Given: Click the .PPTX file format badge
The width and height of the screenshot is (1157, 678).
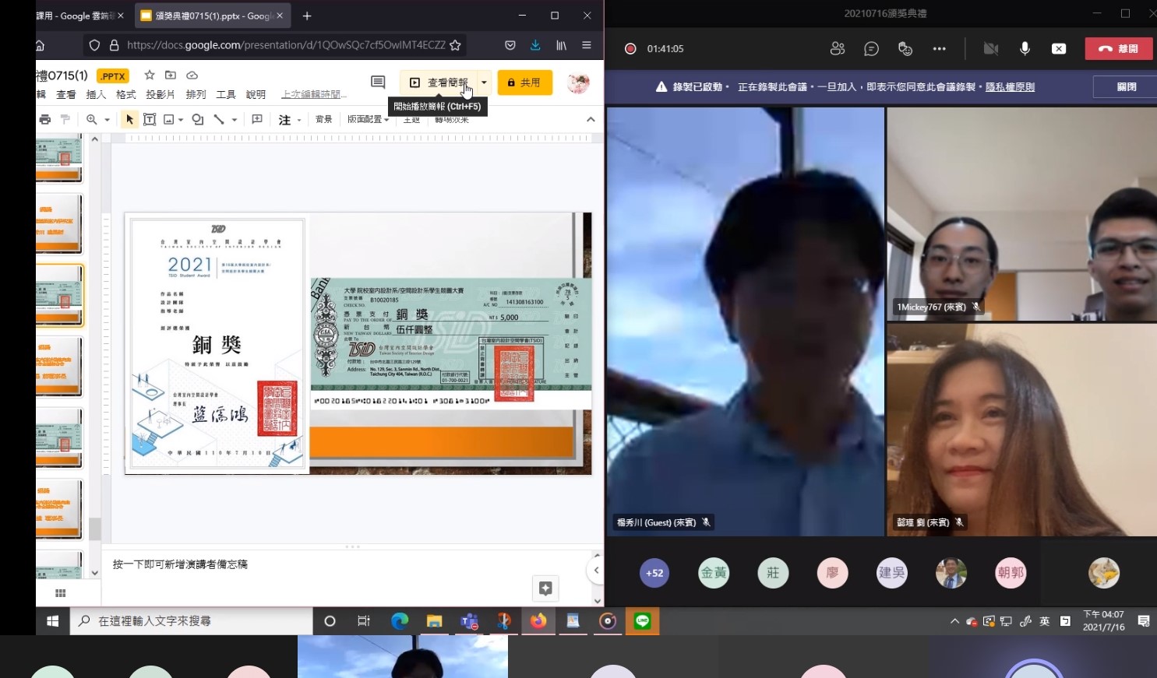Looking at the screenshot, I should click(x=113, y=76).
